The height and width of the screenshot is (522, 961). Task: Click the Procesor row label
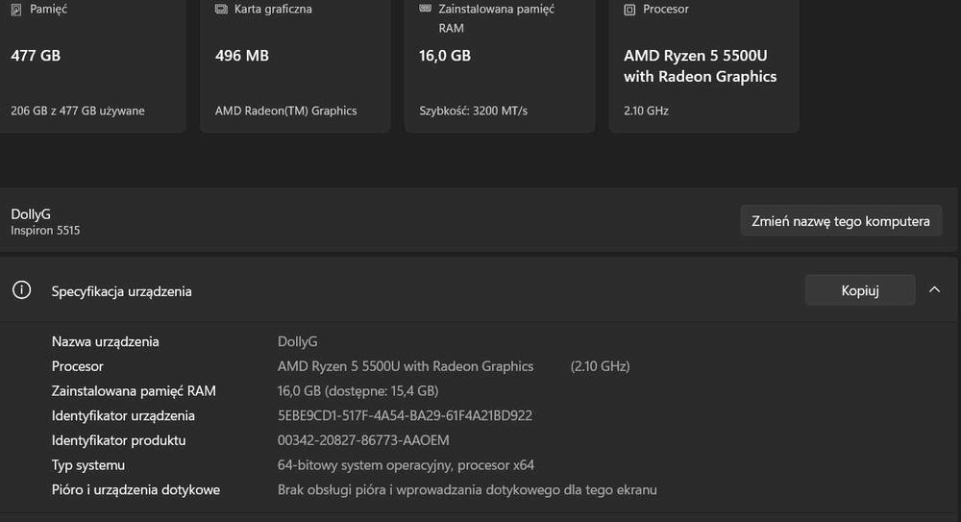[77, 366]
